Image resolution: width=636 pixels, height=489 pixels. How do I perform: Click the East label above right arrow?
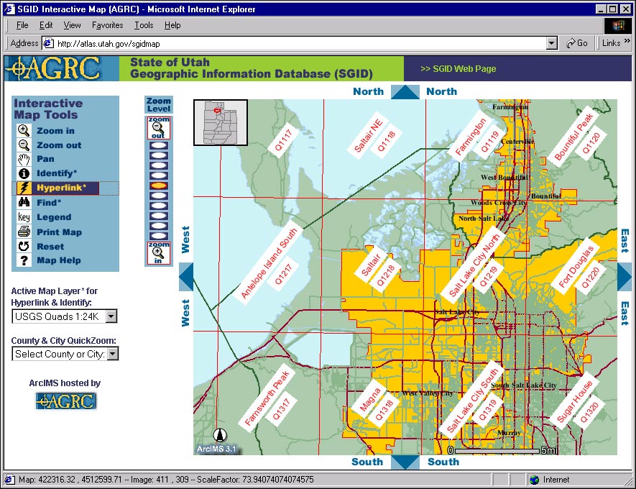click(x=625, y=241)
